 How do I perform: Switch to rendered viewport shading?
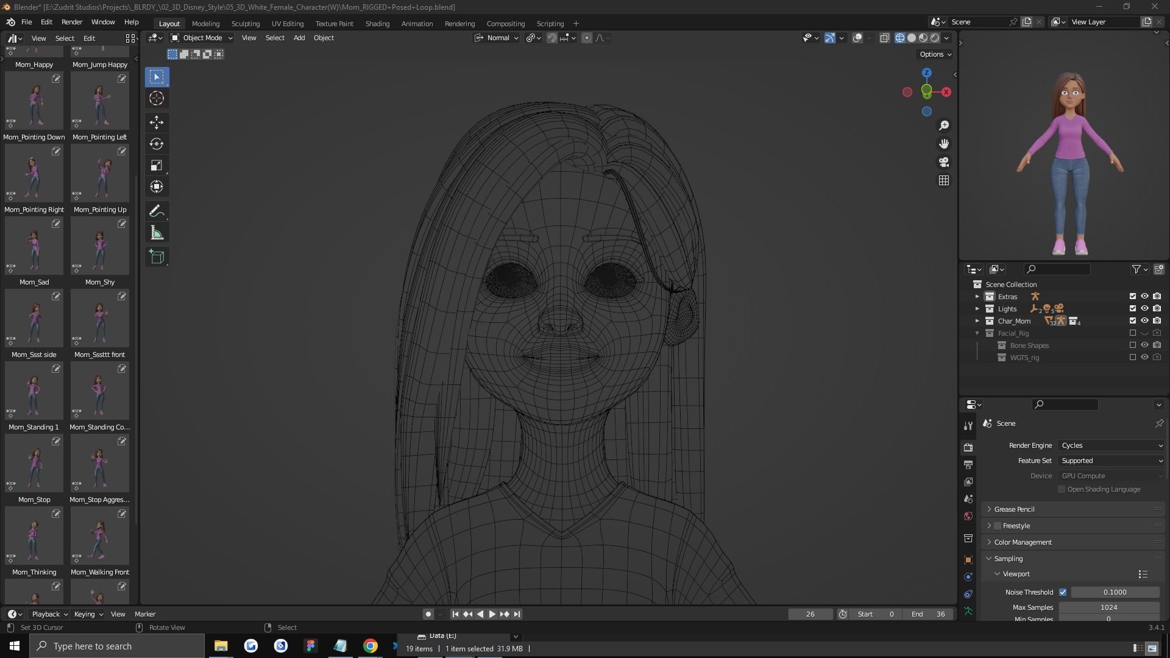tap(935, 38)
